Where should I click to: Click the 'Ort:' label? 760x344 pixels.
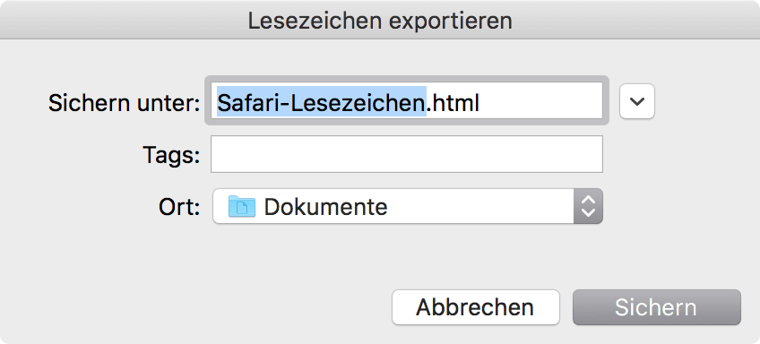click(179, 207)
